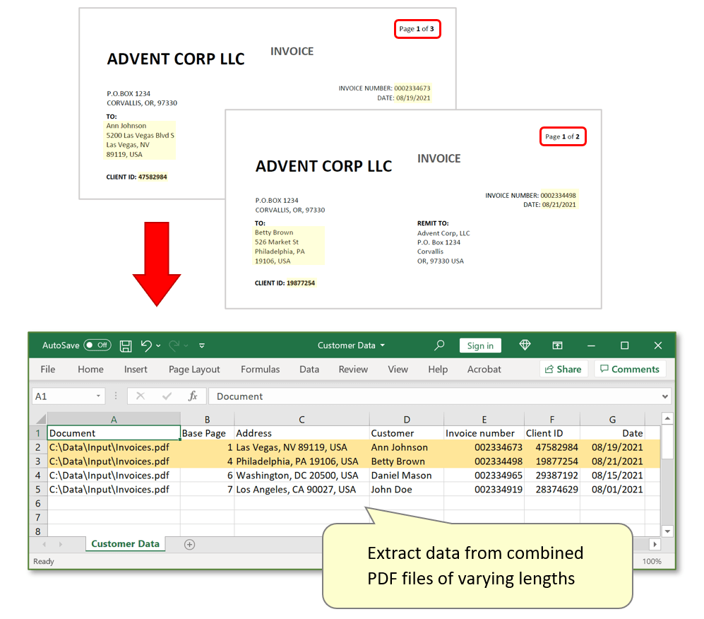The width and height of the screenshot is (704, 619).
Task: Click the date cell 08/15/2021
Action: tap(612, 476)
